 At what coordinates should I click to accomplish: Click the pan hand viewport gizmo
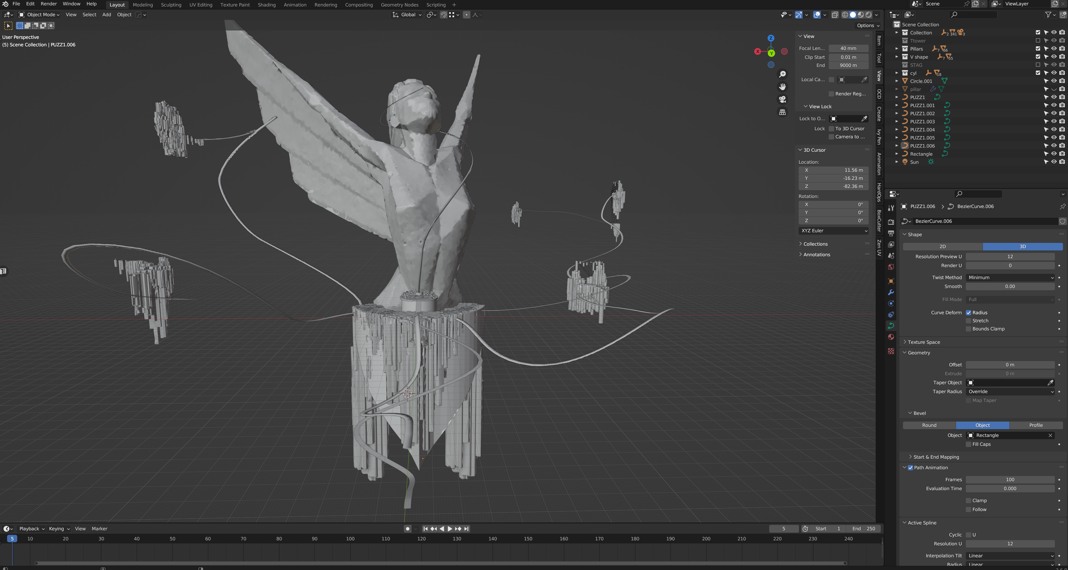[x=782, y=87]
